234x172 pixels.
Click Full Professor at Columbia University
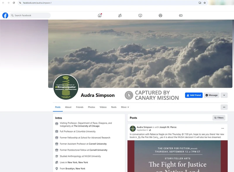78,131
